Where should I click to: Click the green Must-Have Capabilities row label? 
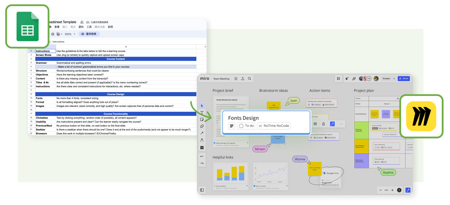[x=361, y=130]
